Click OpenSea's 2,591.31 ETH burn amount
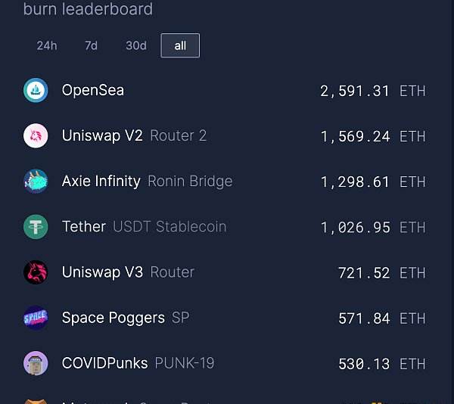The image size is (454, 404). click(x=373, y=91)
